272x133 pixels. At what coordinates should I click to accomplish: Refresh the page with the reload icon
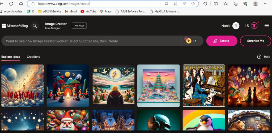(11, 4)
